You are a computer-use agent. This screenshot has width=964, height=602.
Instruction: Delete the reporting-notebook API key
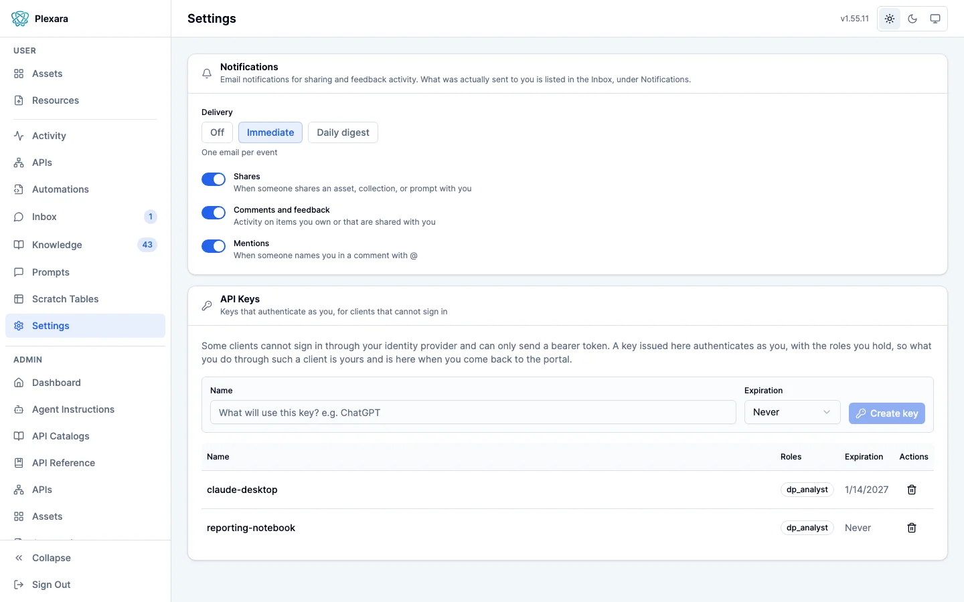pos(912,528)
